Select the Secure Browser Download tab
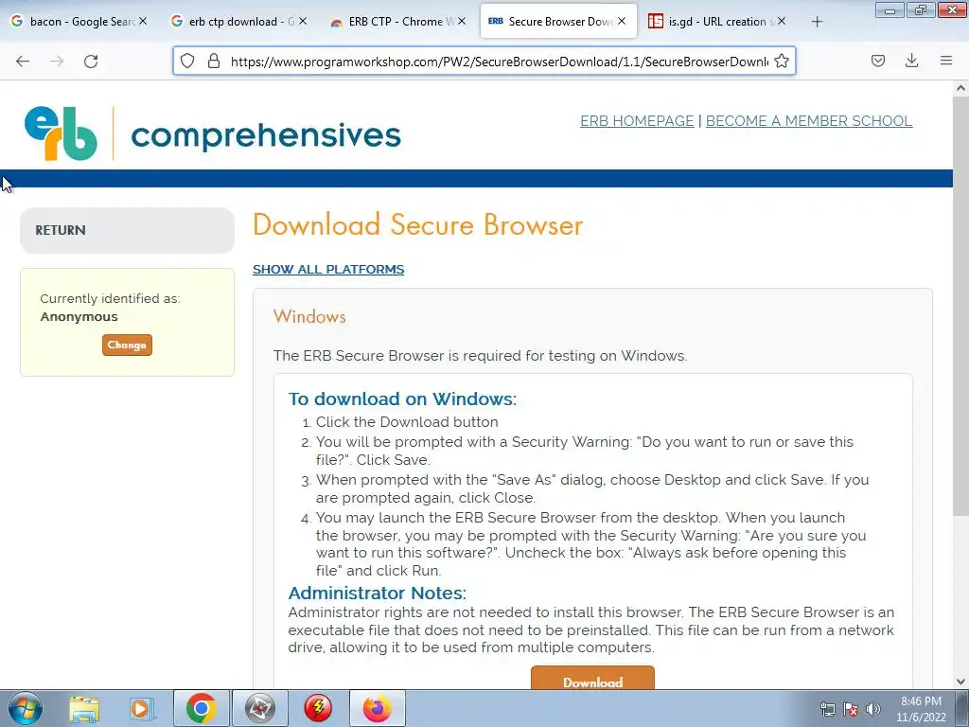This screenshot has width=969, height=727. 558,21
